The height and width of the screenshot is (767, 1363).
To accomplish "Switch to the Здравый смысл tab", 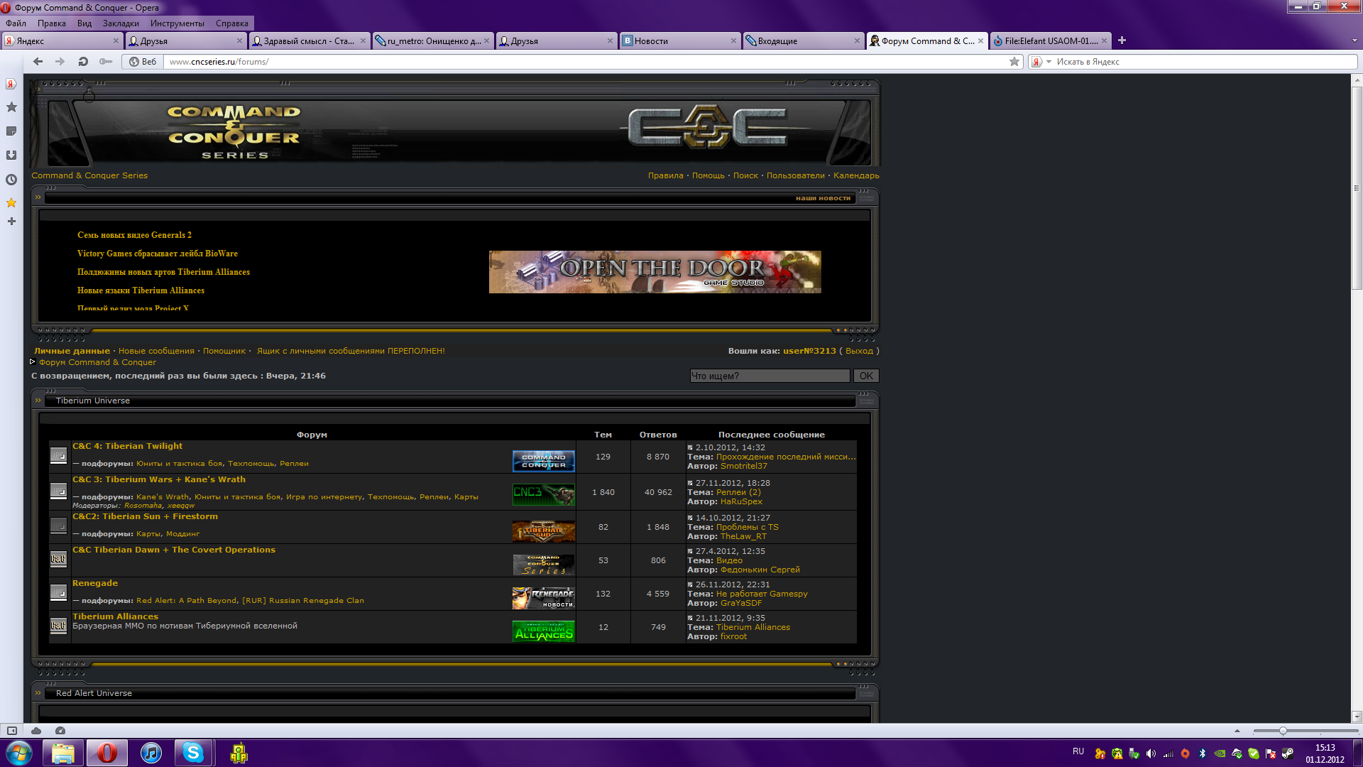I will tap(309, 41).
